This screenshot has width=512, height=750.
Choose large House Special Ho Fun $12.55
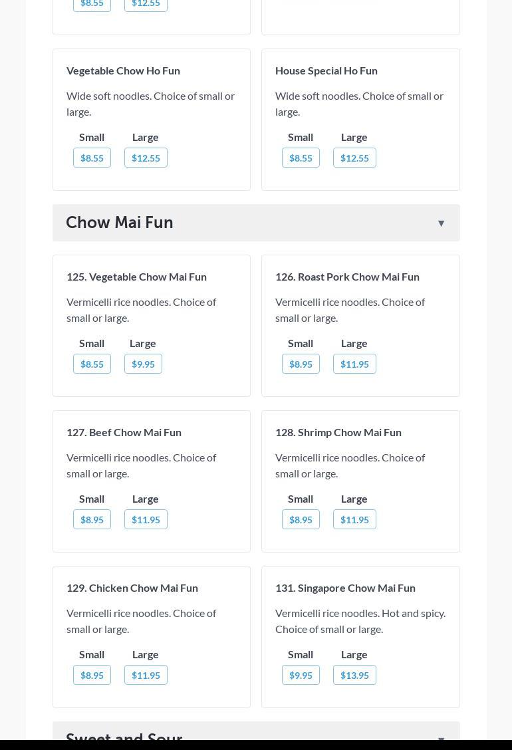(354, 158)
